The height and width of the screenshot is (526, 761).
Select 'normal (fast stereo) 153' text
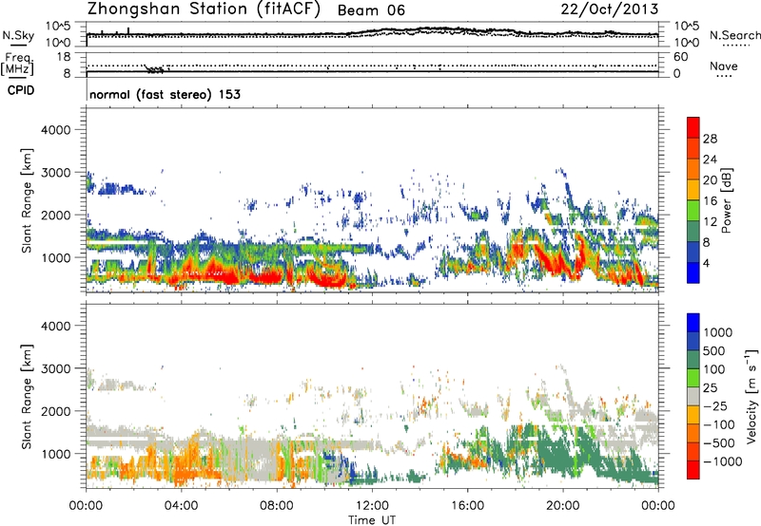(x=165, y=94)
